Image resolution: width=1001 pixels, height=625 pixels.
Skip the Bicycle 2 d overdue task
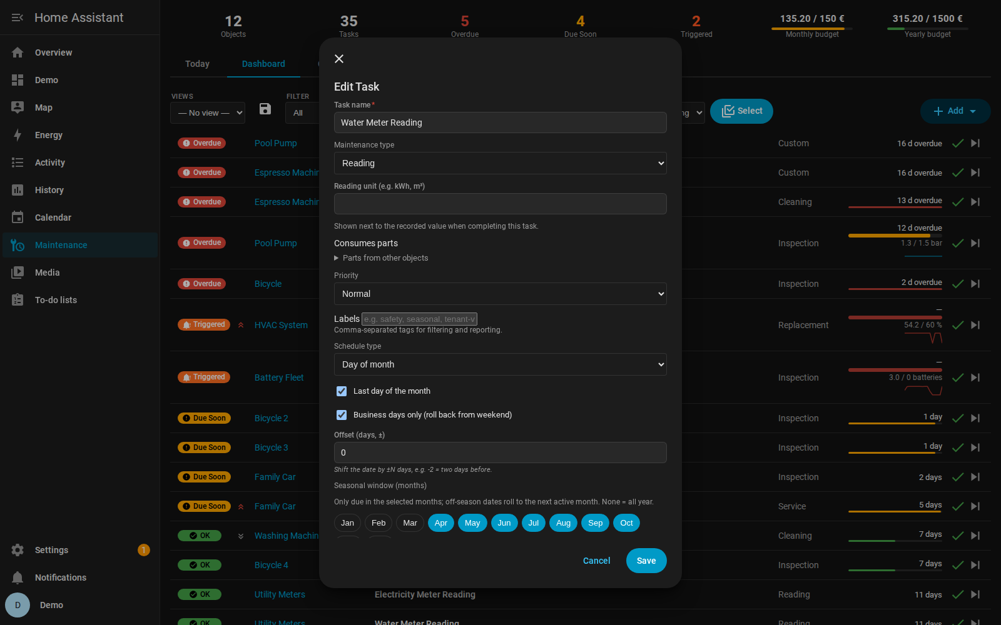point(975,284)
